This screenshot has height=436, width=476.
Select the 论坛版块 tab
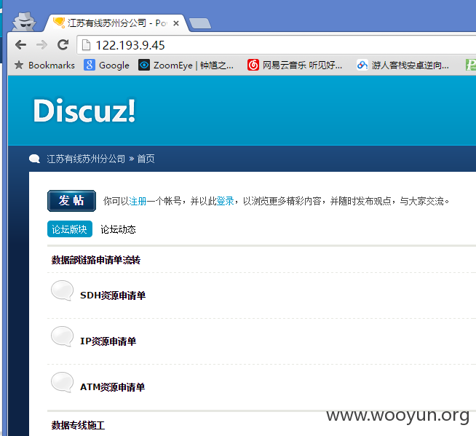point(70,229)
